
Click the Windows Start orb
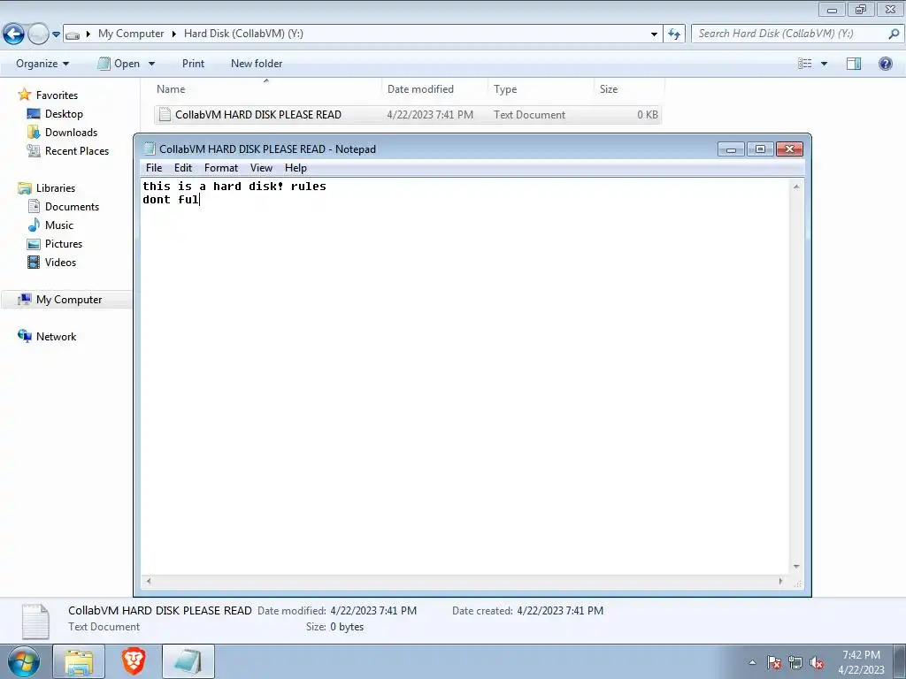point(24,661)
